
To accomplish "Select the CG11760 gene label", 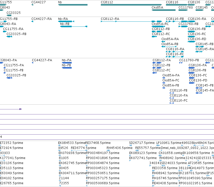I will [x=186, y=7].
